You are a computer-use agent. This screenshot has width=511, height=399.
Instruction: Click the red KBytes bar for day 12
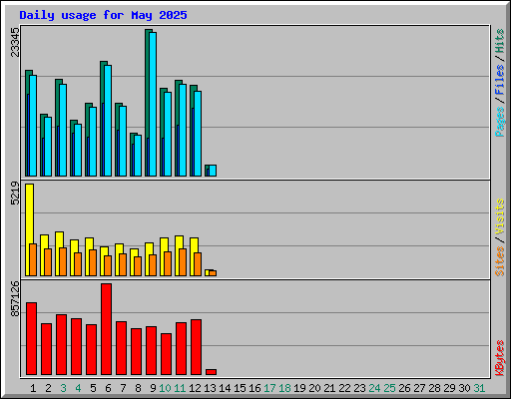196,347
